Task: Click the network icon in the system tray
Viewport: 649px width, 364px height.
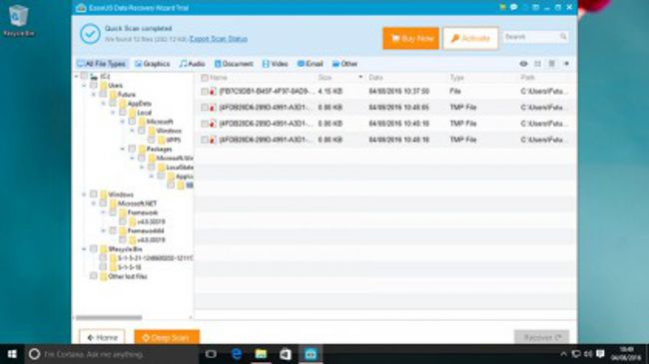Action: coord(576,354)
